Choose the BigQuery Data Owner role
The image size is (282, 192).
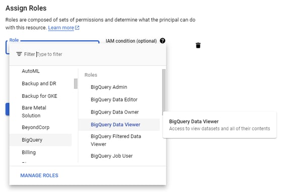click(x=115, y=112)
